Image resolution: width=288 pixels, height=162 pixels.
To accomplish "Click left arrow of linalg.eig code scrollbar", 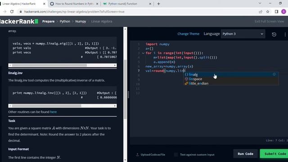I will point(10,65).
